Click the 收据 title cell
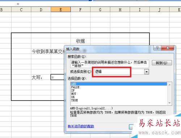Screen dimensions: 181x138 (80, 41)
